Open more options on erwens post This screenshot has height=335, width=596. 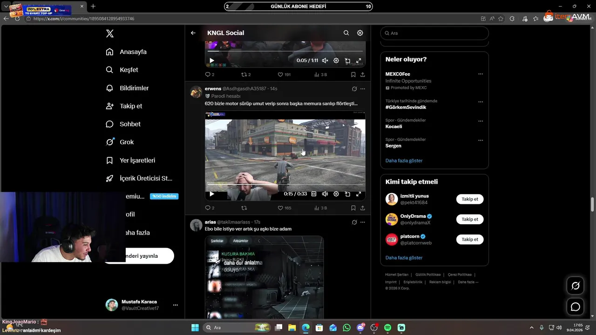pyautogui.click(x=363, y=89)
